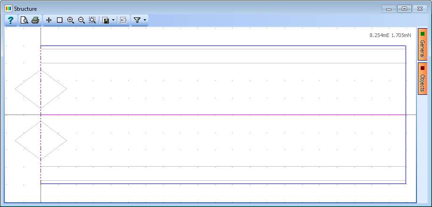The width and height of the screenshot is (432, 207).
Task: Select the zoom window tool
Action: point(92,20)
